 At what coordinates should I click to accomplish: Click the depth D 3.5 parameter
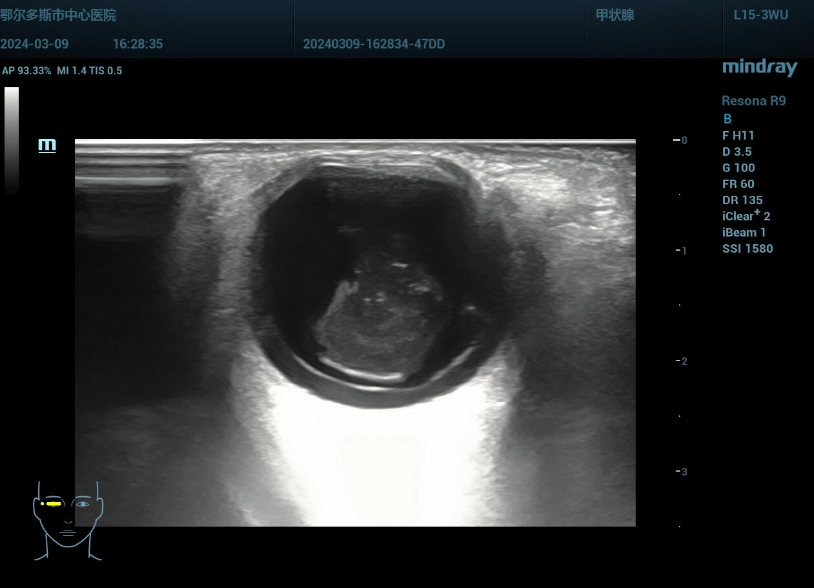pyautogui.click(x=737, y=152)
